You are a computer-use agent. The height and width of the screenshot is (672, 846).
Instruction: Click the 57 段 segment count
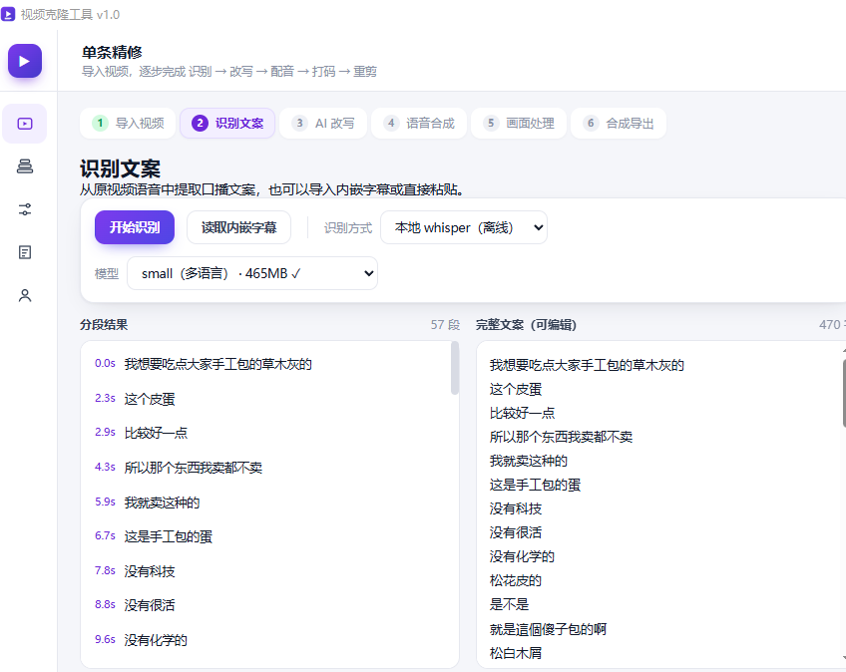click(x=445, y=325)
